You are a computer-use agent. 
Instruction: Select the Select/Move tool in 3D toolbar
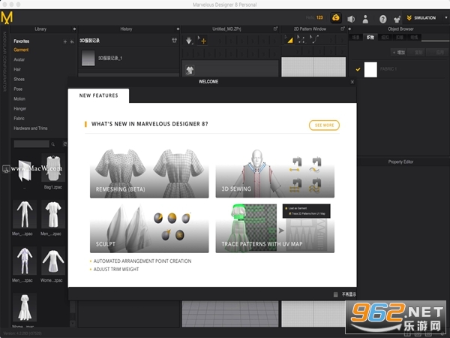point(202,41)
